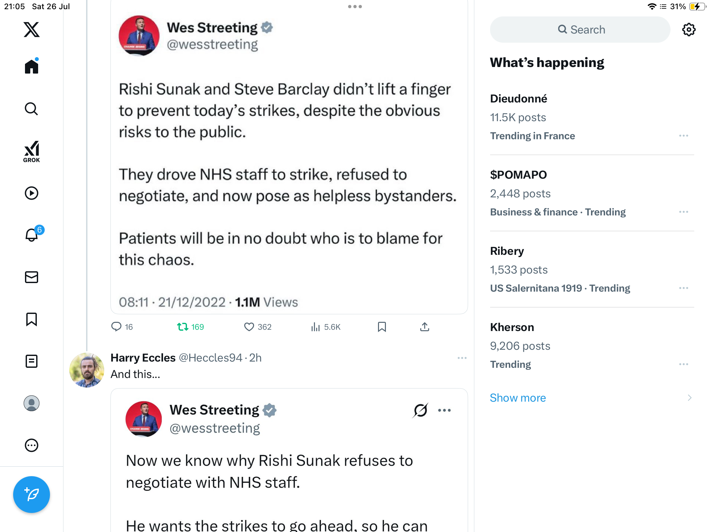The width and height of the screenshot is (710, 532).
Task: Focus the Search input field
Action: pyautogui.click(x=580, y=30)
